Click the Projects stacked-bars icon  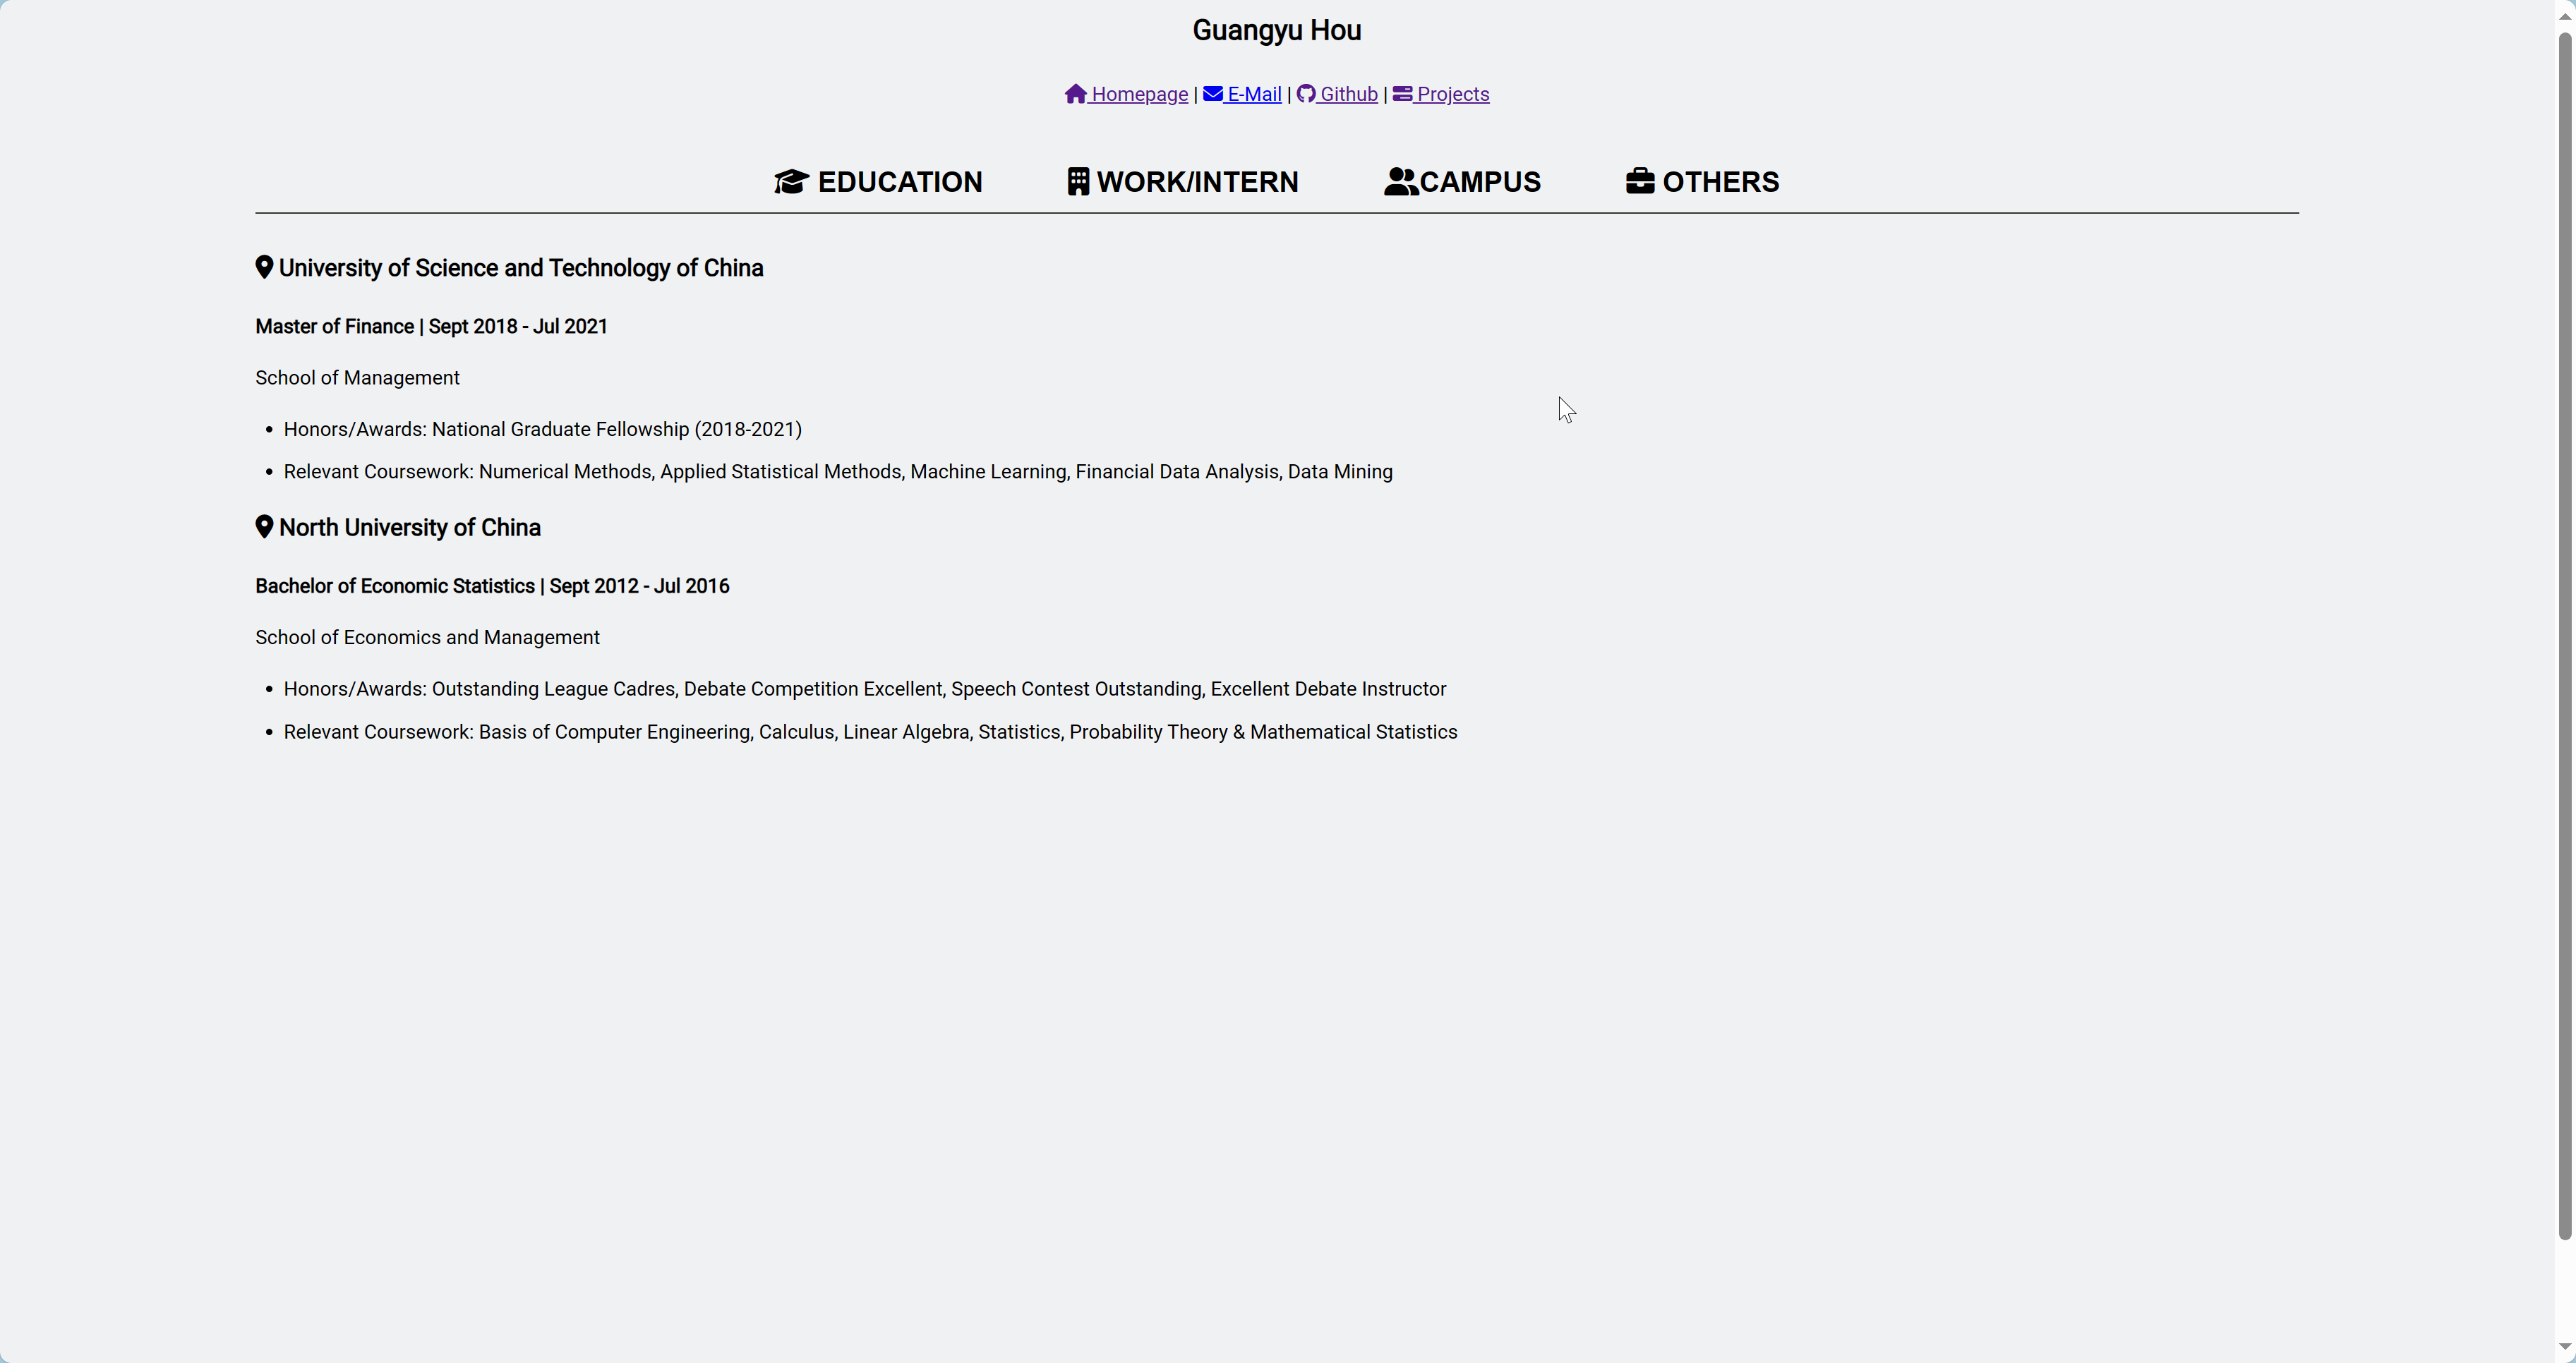pyautogui.click(x=1402, y=94)
